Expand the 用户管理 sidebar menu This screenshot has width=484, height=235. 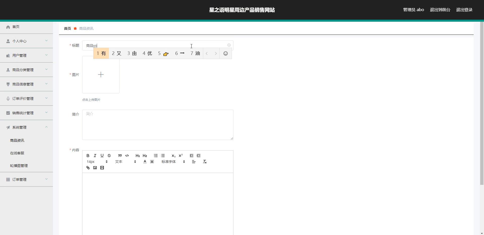pos(26,55)
